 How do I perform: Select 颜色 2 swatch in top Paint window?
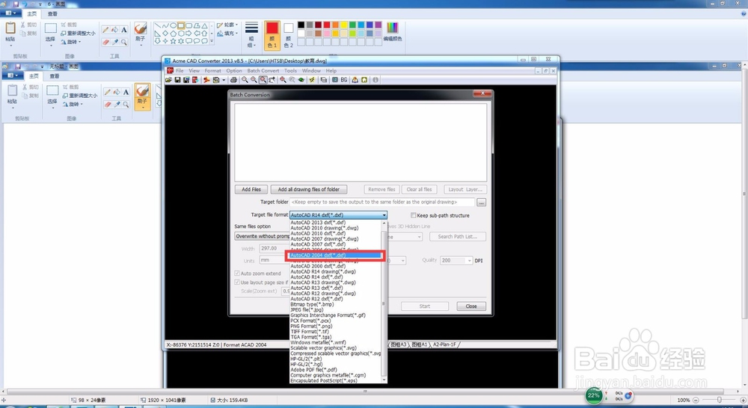(x=288, y=35)
